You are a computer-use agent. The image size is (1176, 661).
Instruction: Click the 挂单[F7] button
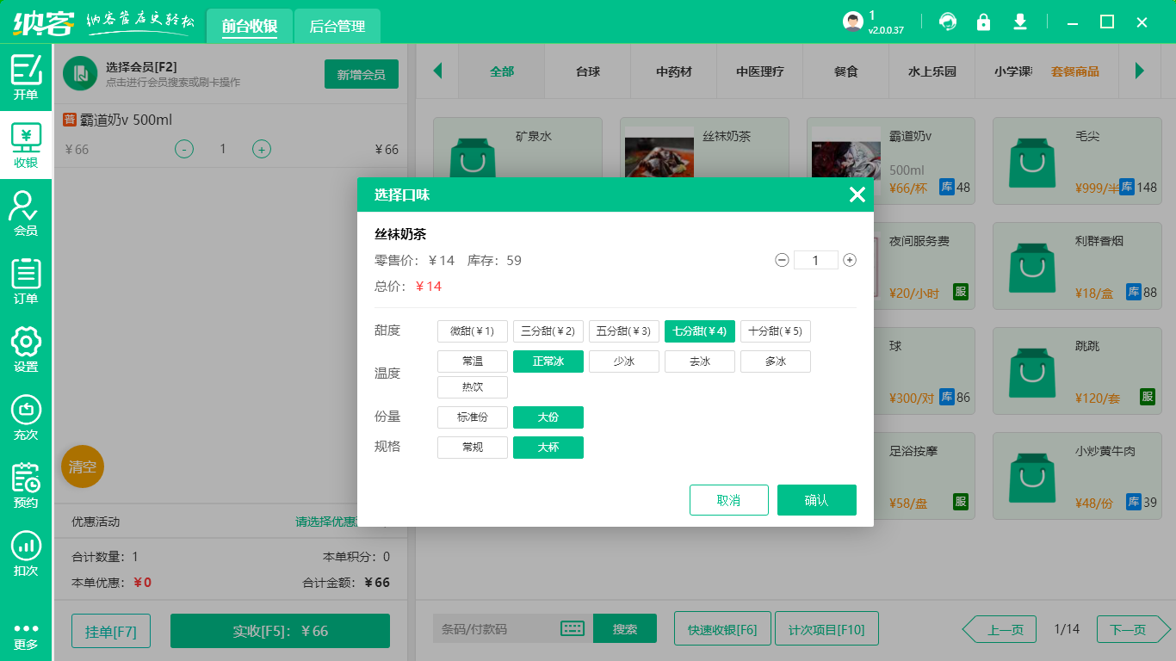pyautogui.click(x=111, y=631)
